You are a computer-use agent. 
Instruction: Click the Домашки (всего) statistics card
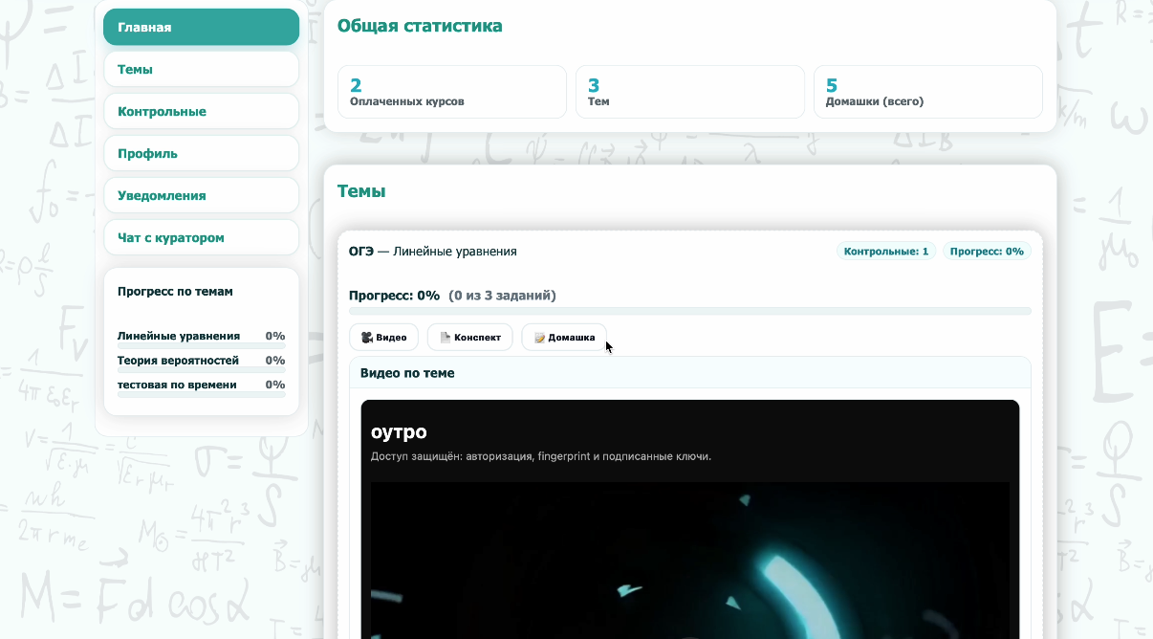pyautogui.click(x=926, y=92)
